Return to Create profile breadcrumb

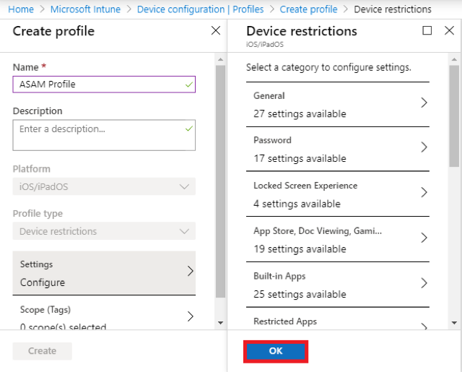[x=308, y=9]
